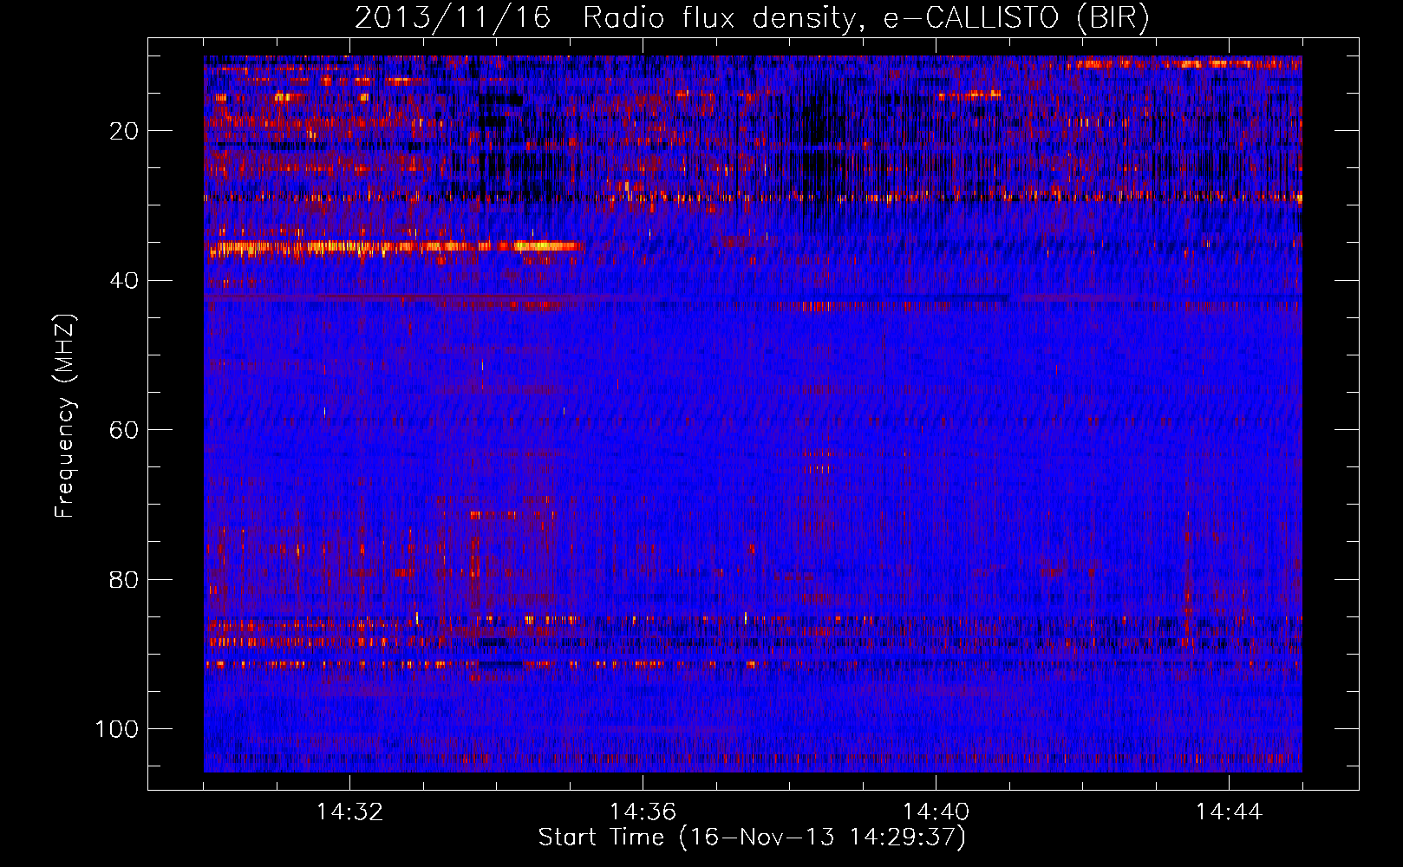Image resolution: width=1403 pixels, height=867 pixels.
Task: Click the bright yellow burst near 35 MHz
Action: [546, 246]
